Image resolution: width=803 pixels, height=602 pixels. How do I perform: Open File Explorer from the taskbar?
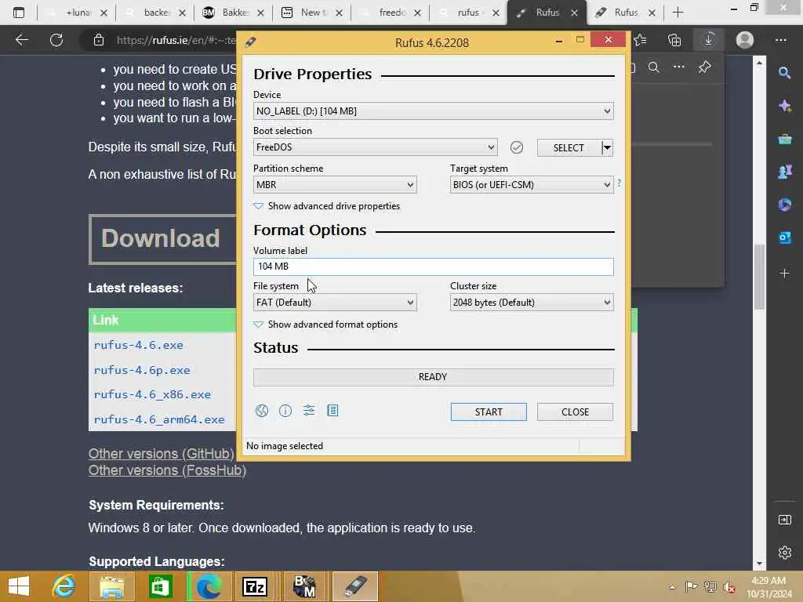click(111, 586)
